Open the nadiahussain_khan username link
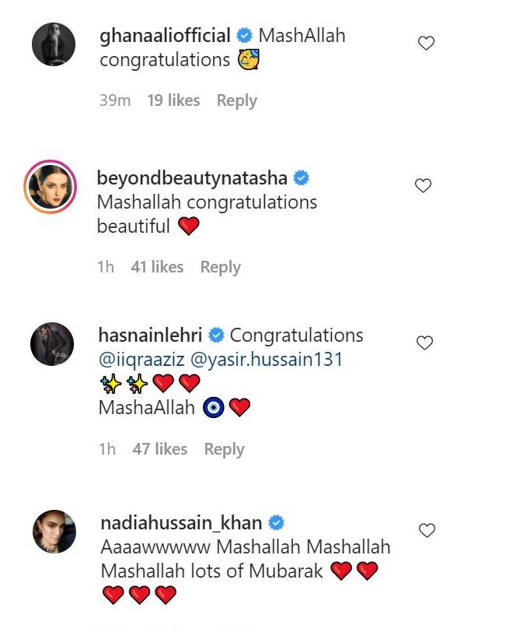Image resolution: width=506 pixels, height=629 pixels. 181,522
